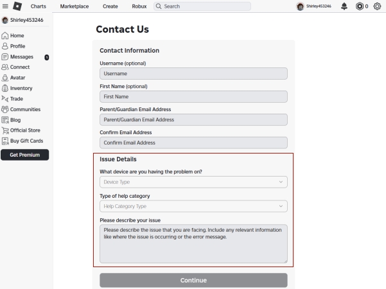386x289 pixels.
Task: Open the hamburger navigation menu
Action: (x=4, y=6)
